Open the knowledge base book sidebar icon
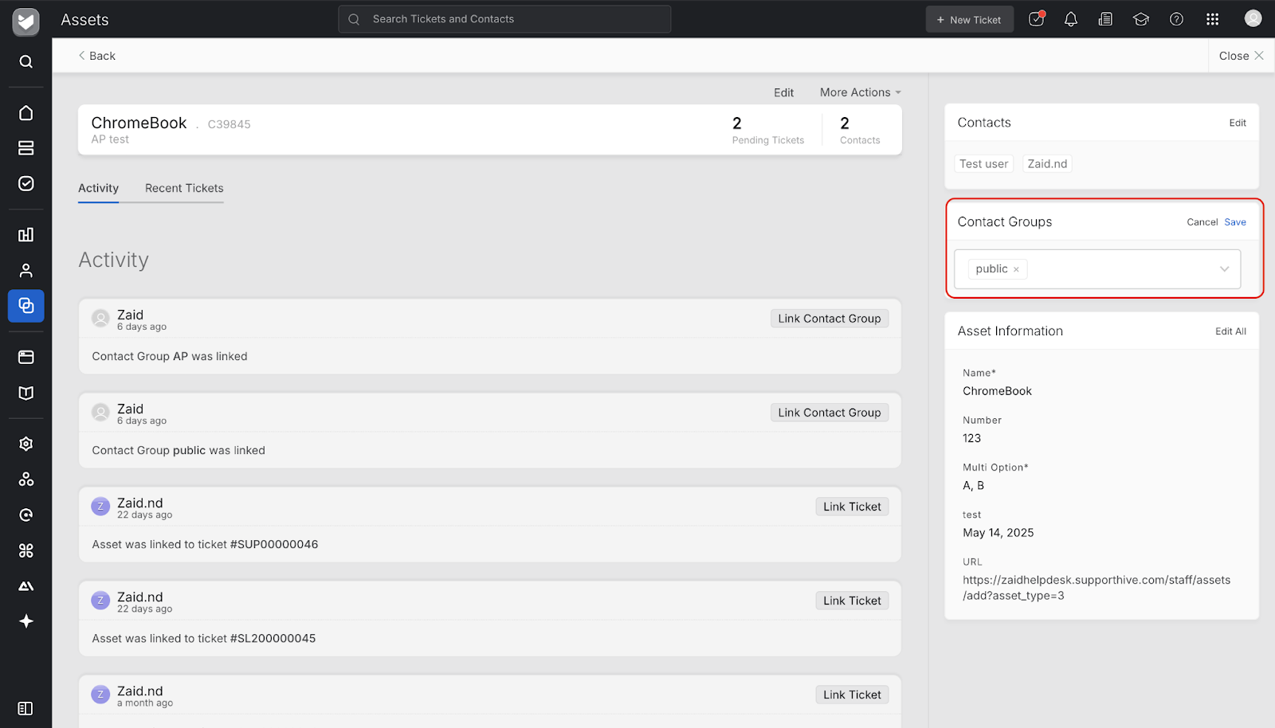The image size is (1275, 728). click(x=25, y=393)
